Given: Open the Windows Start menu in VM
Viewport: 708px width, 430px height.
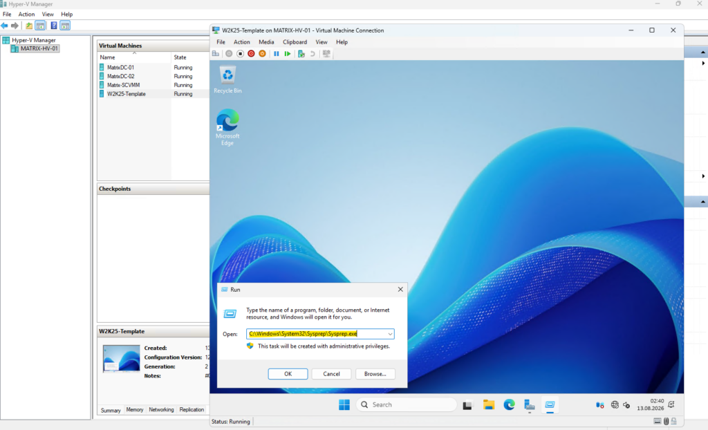Looking at the screenshot, I should (344, 404).
